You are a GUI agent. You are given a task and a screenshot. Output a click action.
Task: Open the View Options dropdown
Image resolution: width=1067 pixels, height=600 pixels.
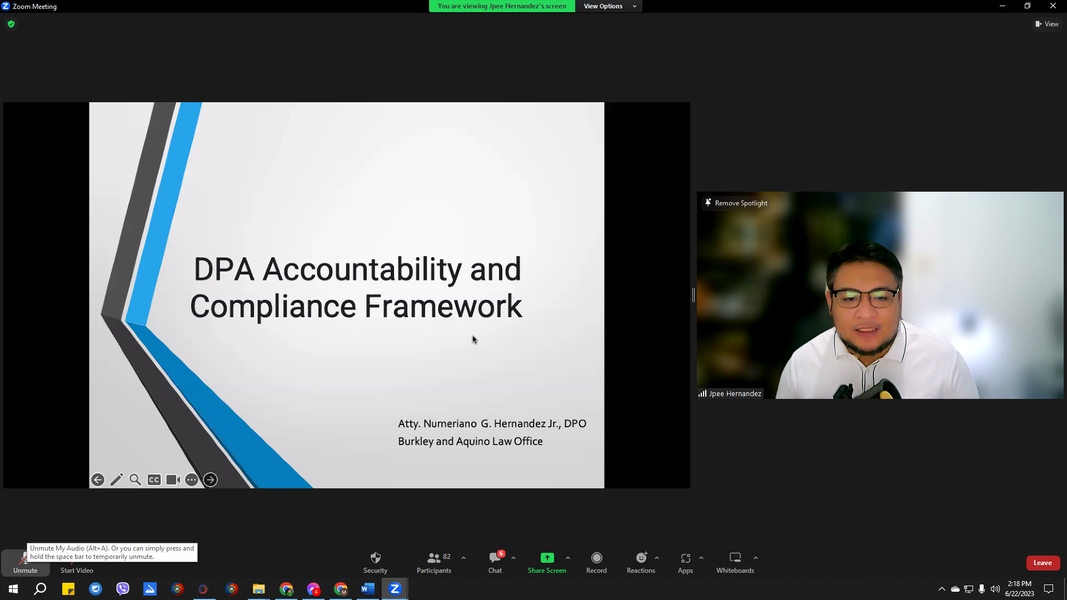[x=609, y=6]
